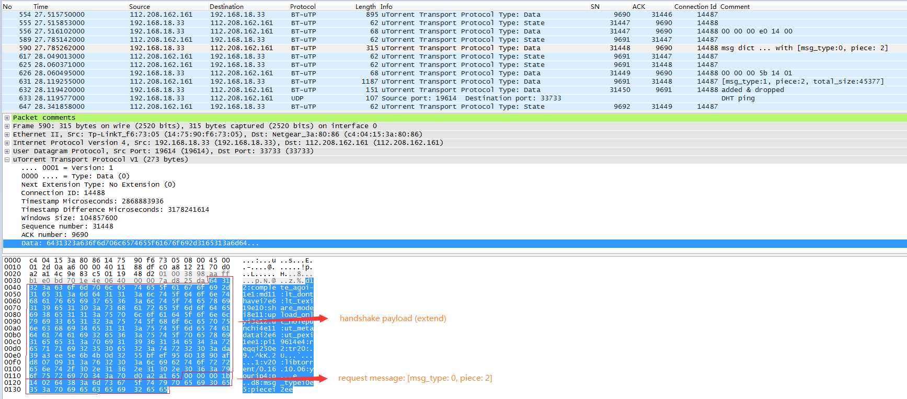
Task: Select packet 632 added & dropped comment
Action: coord(455,90)
